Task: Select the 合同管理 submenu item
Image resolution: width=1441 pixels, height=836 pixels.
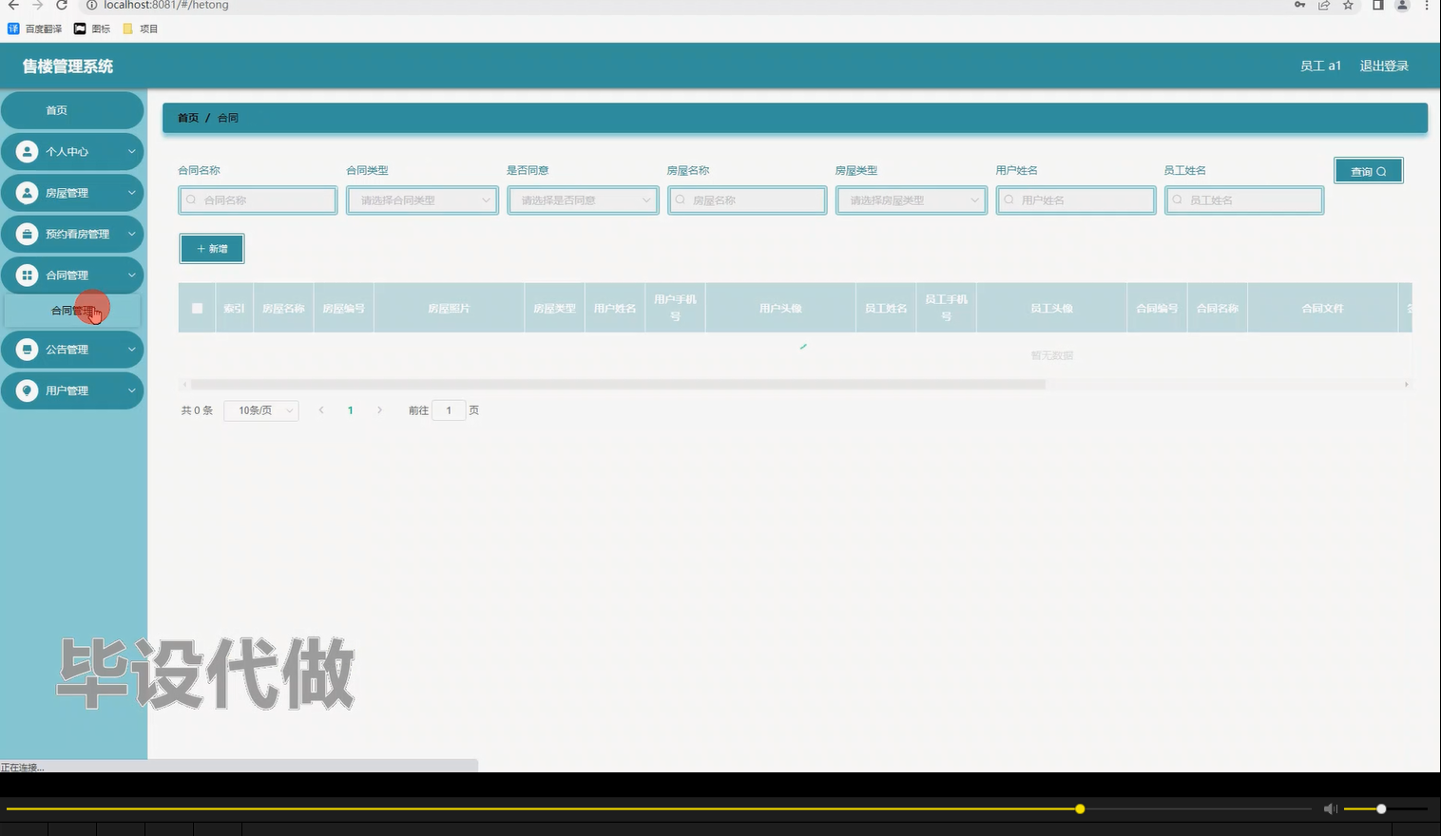Action: [72, 311]
